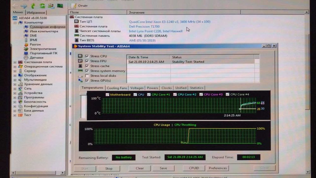Click the users toolbar icon

[x=51, y=6]
